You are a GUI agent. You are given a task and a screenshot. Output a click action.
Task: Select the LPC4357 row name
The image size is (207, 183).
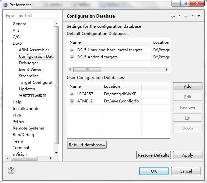[85, 94]
